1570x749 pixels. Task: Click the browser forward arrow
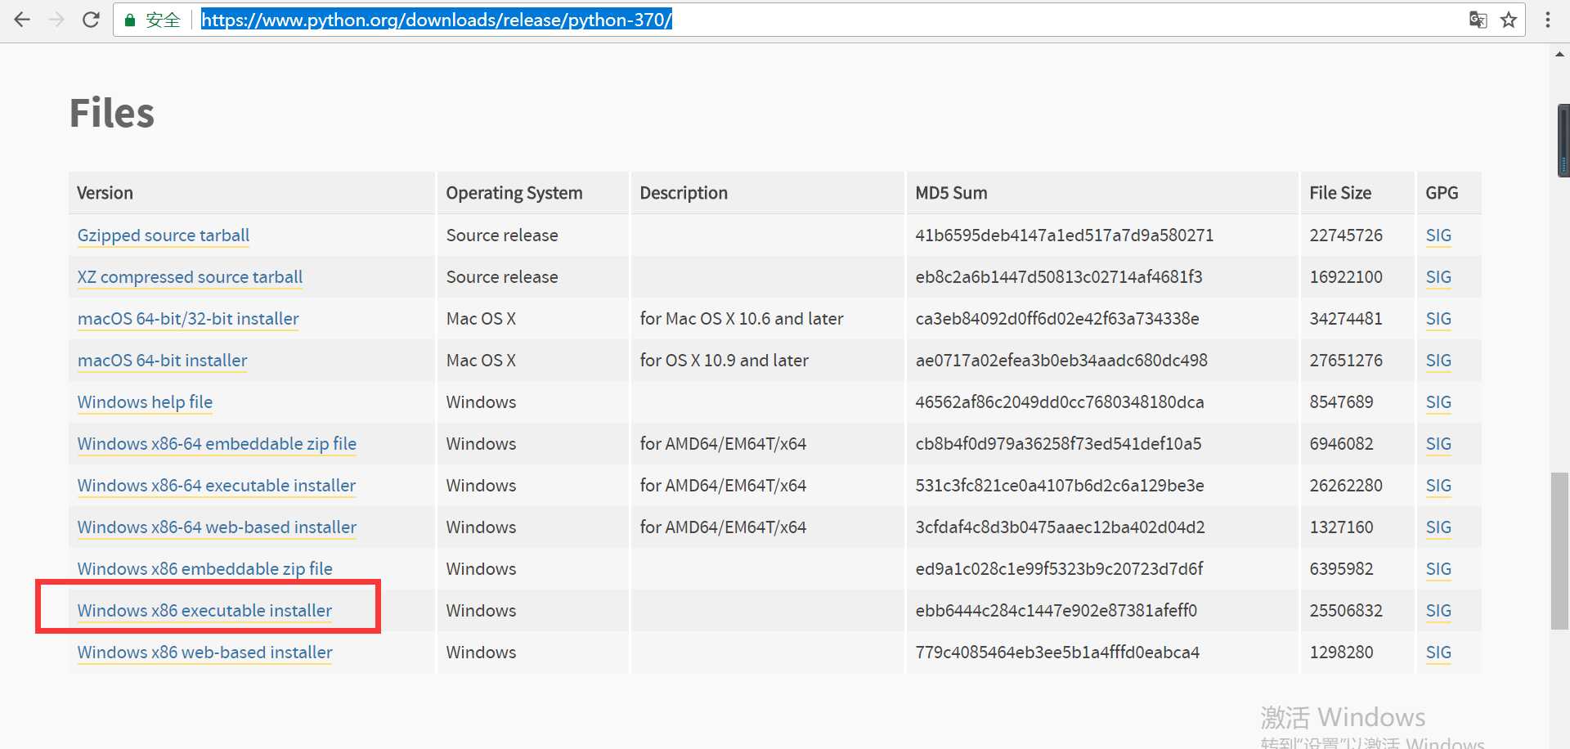pos(56,20)
